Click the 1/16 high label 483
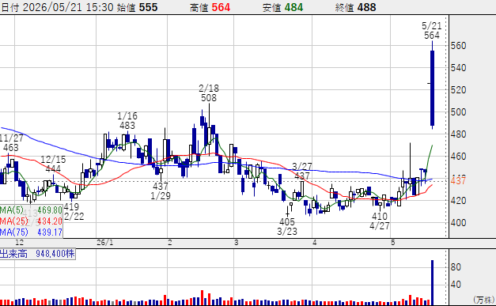Viewport: 496px width, 306px height. point(127,126)
